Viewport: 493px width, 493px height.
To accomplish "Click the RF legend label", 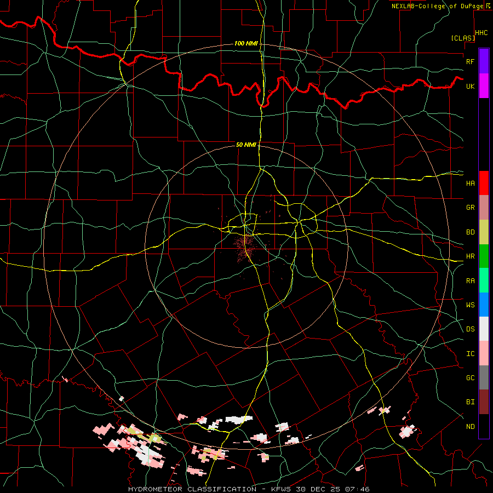I will tap(471, 61).
